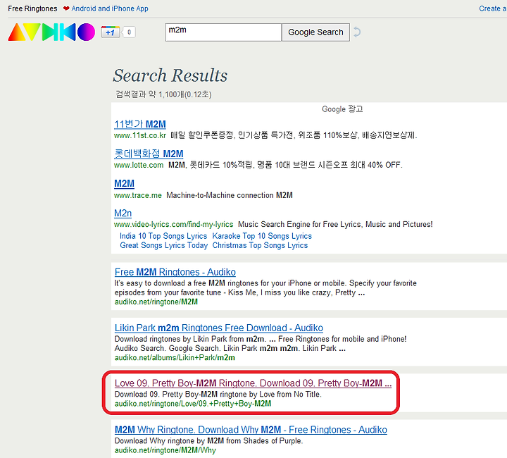Viewport: 507px width, 458px height.
Task: Click the Google 광고 ad label
Action: [x=342, y=109]
